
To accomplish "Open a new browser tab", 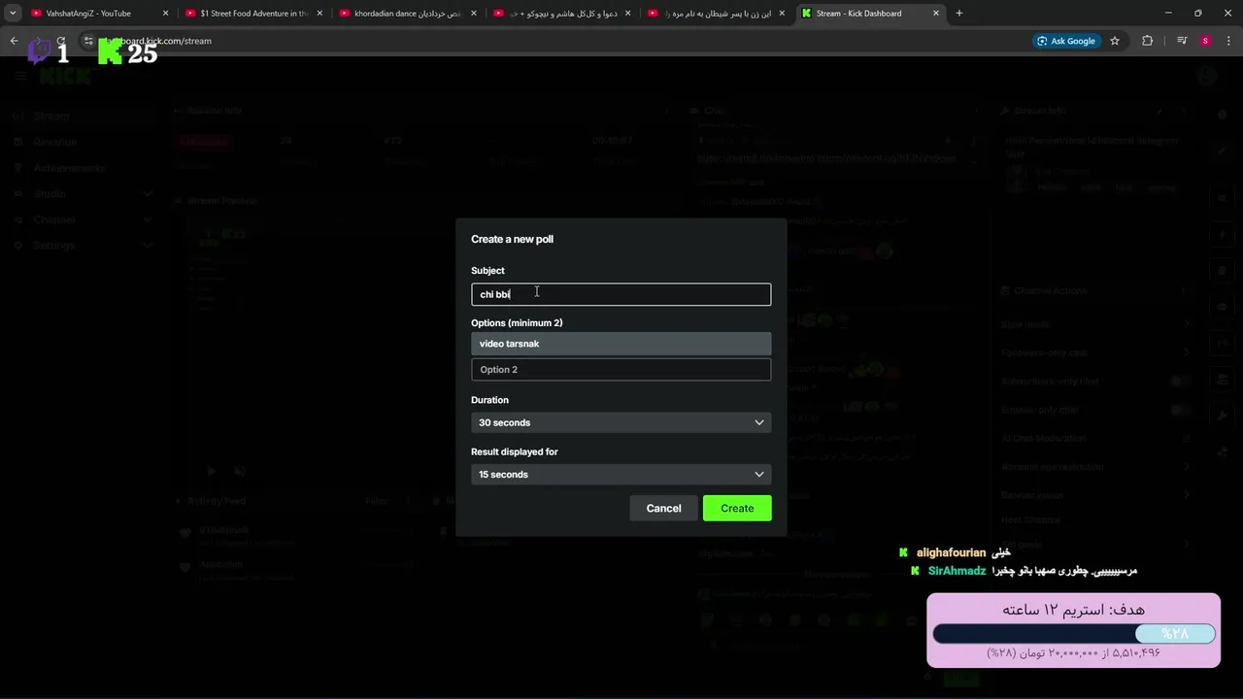I will (x=959, y=14).
